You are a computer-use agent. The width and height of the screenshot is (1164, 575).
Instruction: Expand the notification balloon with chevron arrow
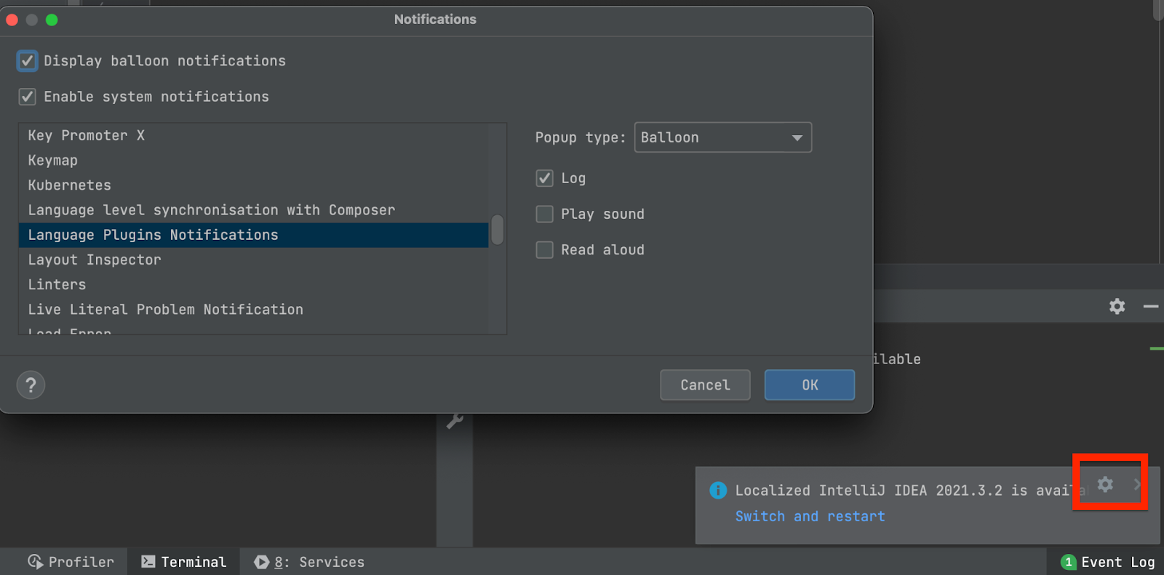1136,484
